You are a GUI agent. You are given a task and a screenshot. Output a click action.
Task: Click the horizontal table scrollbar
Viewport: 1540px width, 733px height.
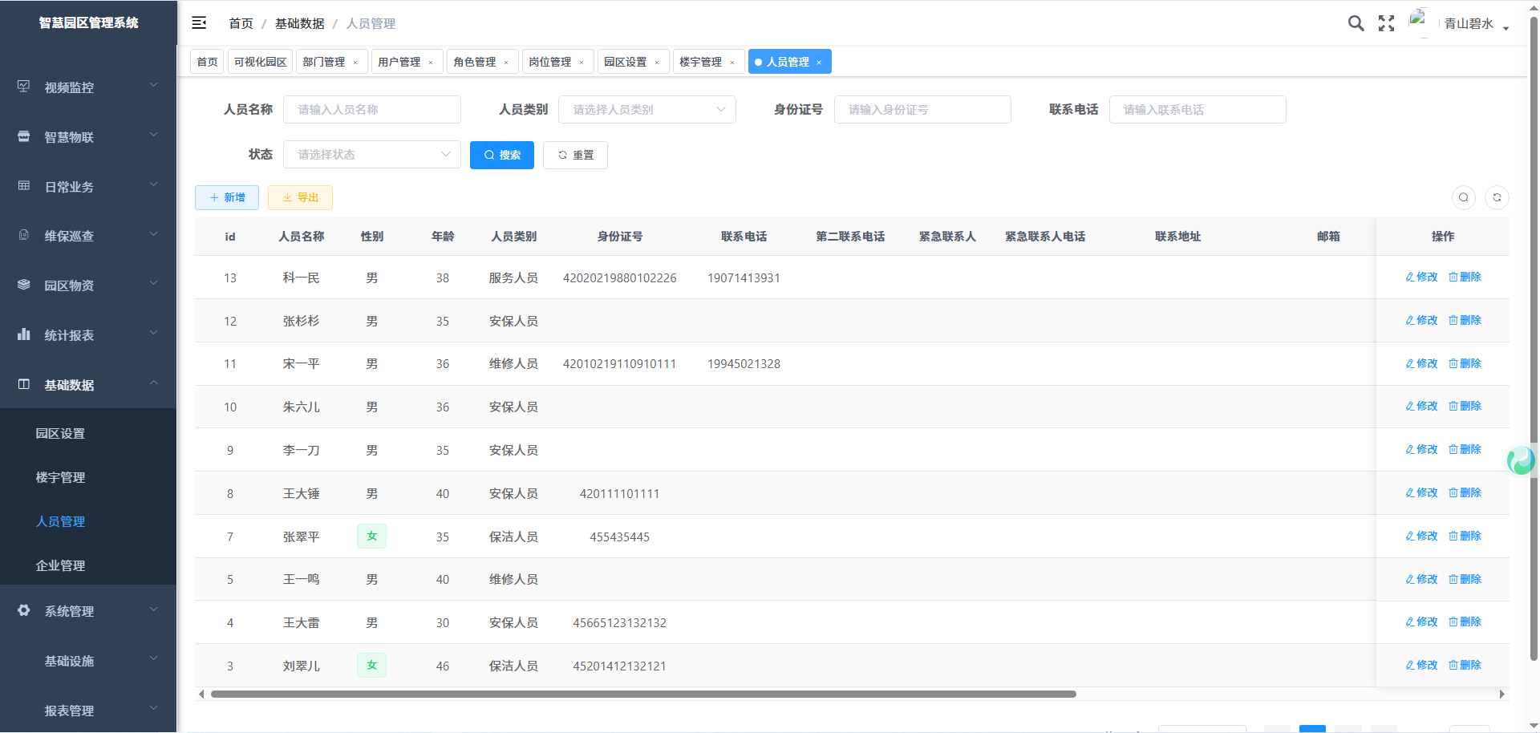click(642, 695)
